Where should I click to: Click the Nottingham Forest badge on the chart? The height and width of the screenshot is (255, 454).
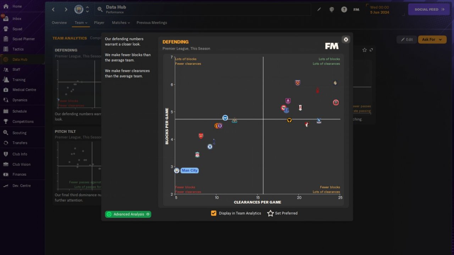[x=317, y=90]
